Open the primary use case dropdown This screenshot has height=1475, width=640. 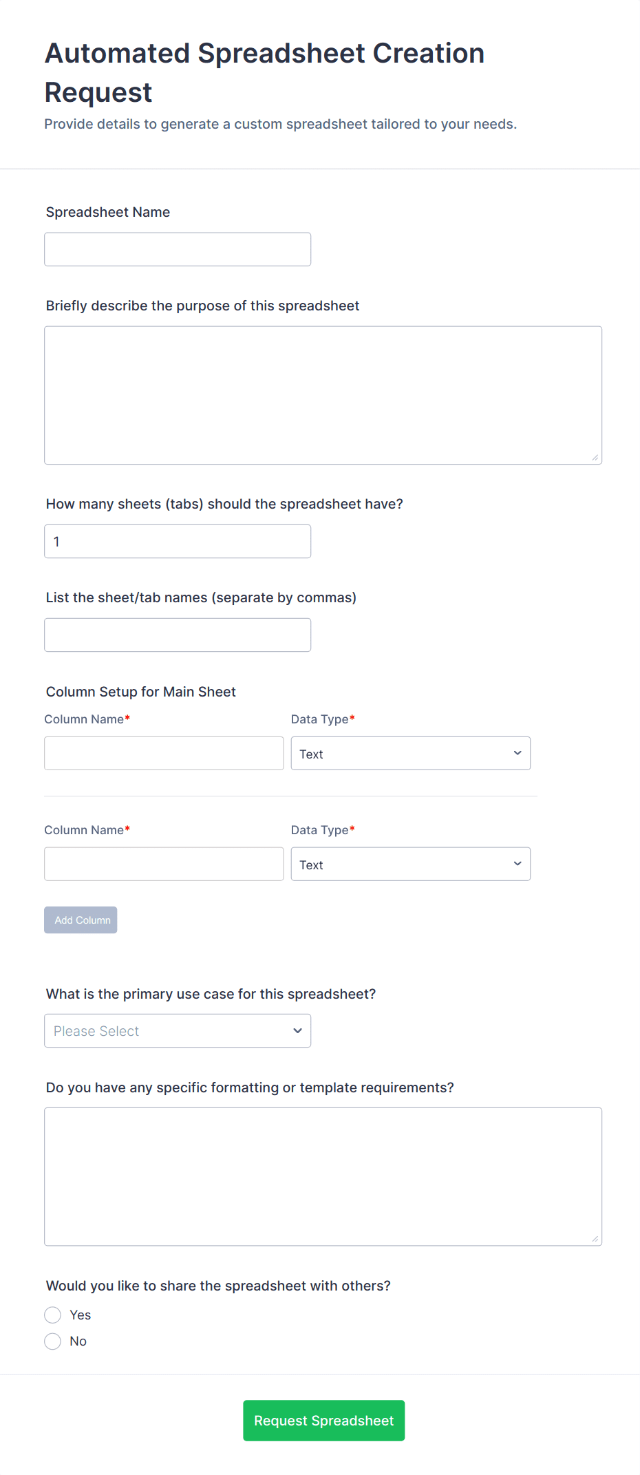178,1031
